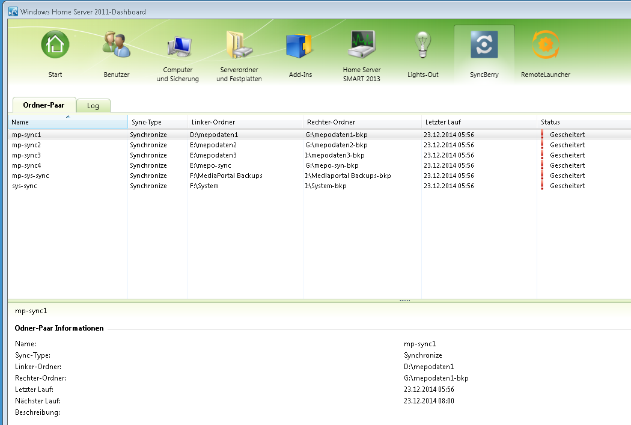Click Rechter-Ordner value in details pane
This screenshot has height=425, width=631.
coord(436,378)
